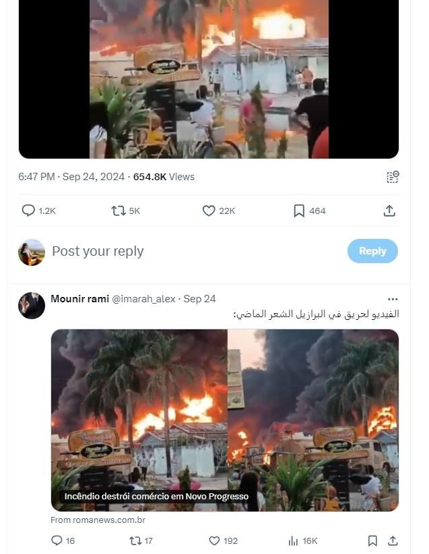This screenshot has height=554, width=429.
Task: Follow the From romanews.com.br link
Action: [98, 520]
